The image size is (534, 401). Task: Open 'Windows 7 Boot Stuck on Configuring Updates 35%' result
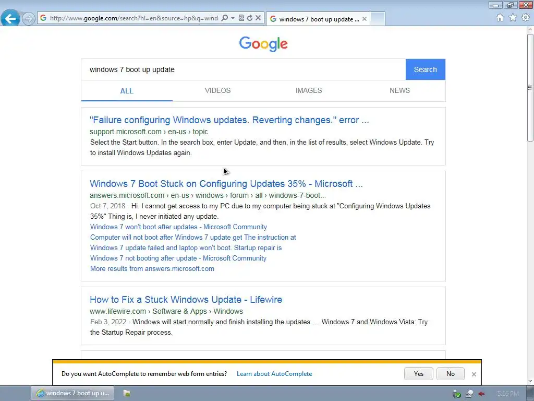[226, 184]
